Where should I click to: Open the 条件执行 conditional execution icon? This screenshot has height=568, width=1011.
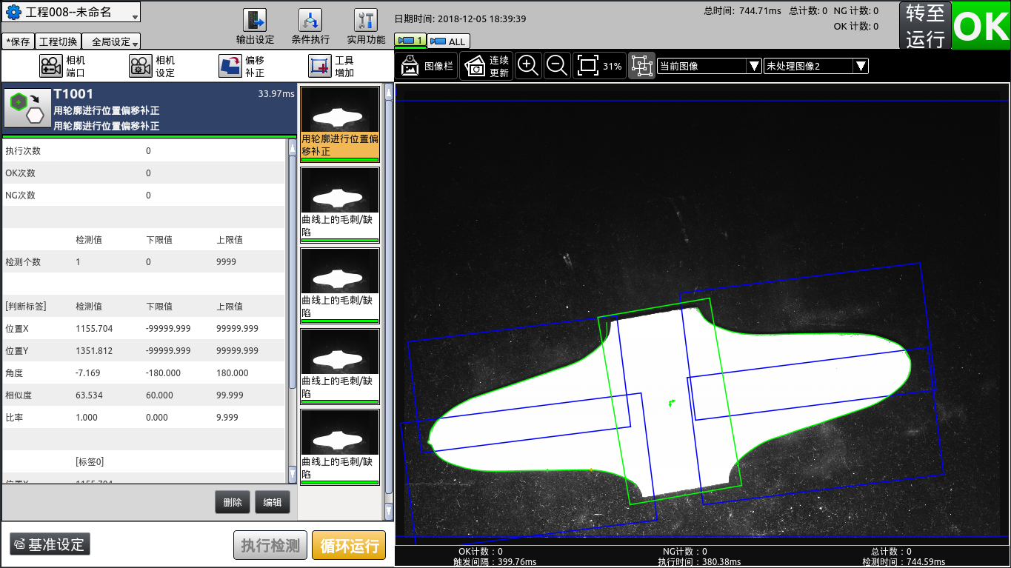tap(310, 20)
